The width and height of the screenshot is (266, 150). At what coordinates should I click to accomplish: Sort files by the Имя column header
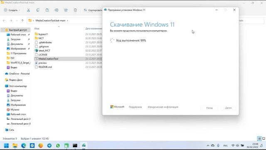coord(37,29)
